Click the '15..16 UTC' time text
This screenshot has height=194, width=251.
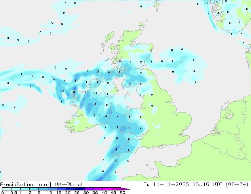click(x=207, y=184)
